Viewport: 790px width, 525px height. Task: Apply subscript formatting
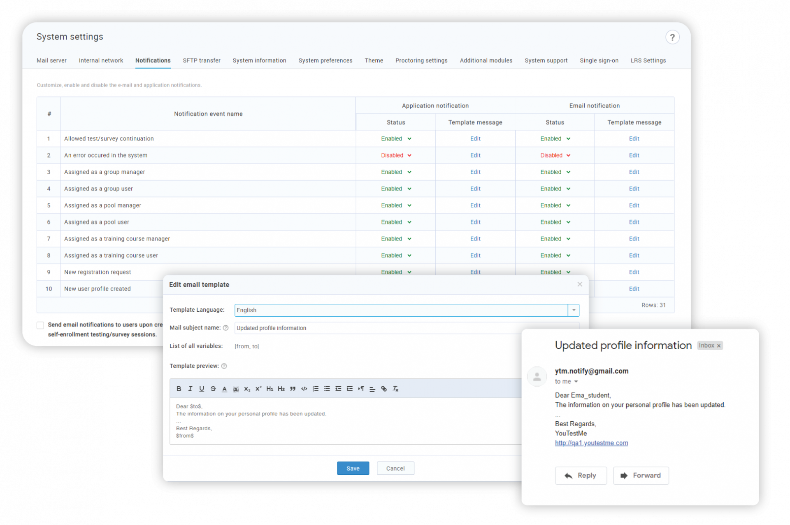(x=247, y=389)
